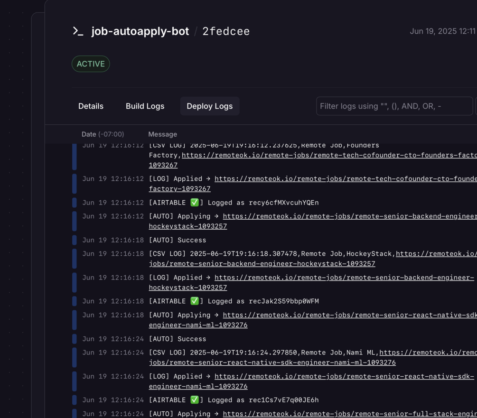Click timestamp of CSV LOG Nami ML row
Image resolution: width=477 pixels, height=418 pixels.
tap(113, 353)
